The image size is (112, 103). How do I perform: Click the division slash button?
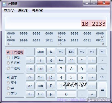pyautogui.click(x=92, y=69)
